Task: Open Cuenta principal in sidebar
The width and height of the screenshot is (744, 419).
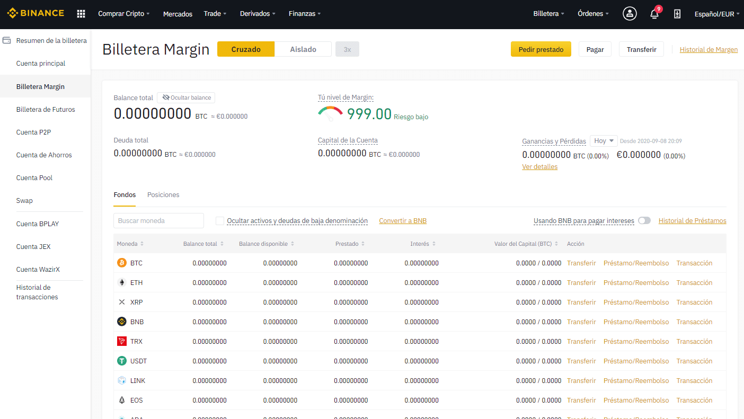Action: (41, 64)
